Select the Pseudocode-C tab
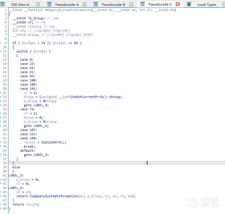Image resolution: width=225 pixels, height=214 pixels. coord(160,4)
